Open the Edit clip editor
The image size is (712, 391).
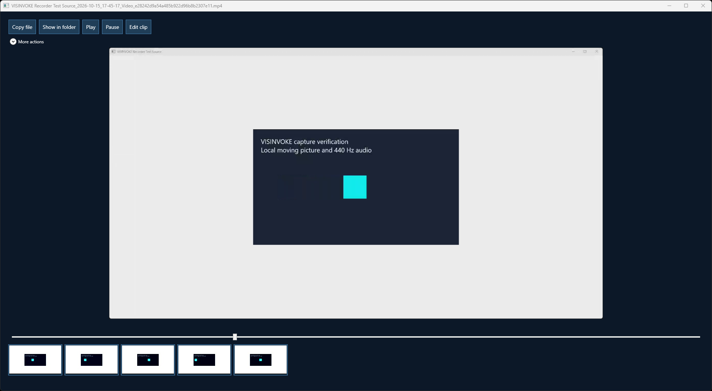tap(138, 27)
